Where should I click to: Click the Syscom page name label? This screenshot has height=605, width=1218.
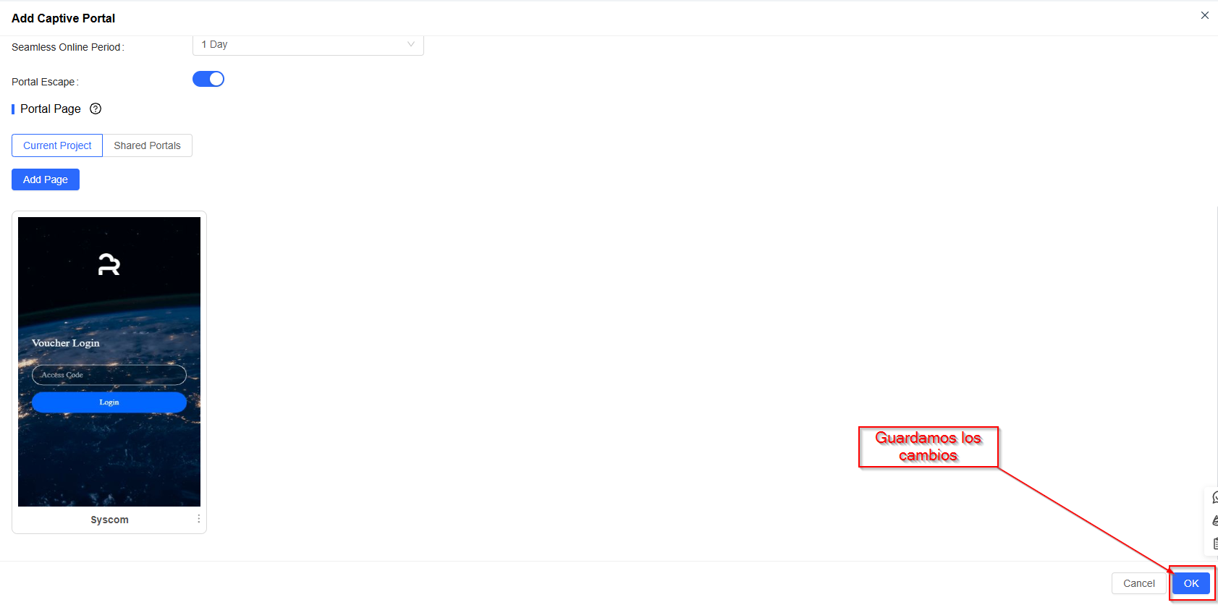click(109, 520)
